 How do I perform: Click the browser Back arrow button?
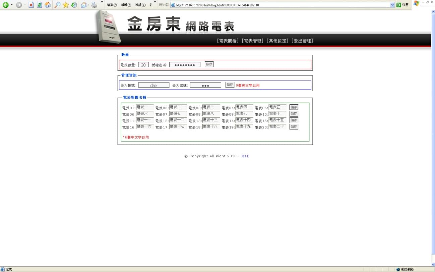point(5,5)
